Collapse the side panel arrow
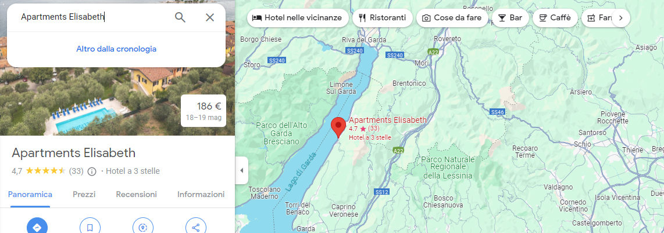This screenshot has height=233, width=664. tap(241, 170)
